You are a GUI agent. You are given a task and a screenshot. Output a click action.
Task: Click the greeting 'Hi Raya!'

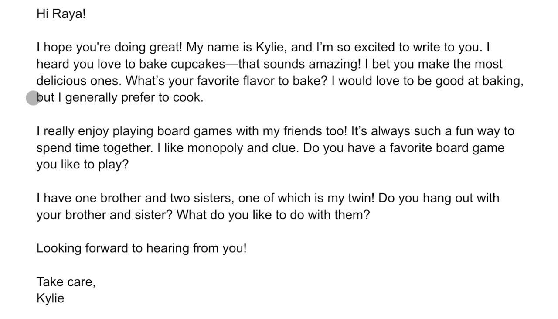click(x=61, y=14)
